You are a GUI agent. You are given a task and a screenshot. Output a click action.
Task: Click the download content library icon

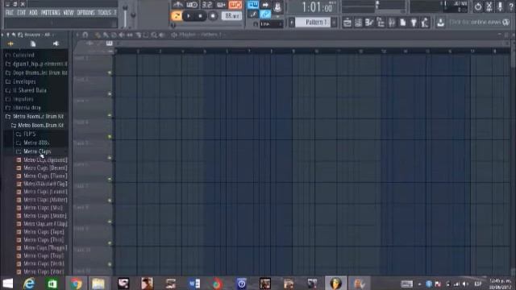pos(440,23)
